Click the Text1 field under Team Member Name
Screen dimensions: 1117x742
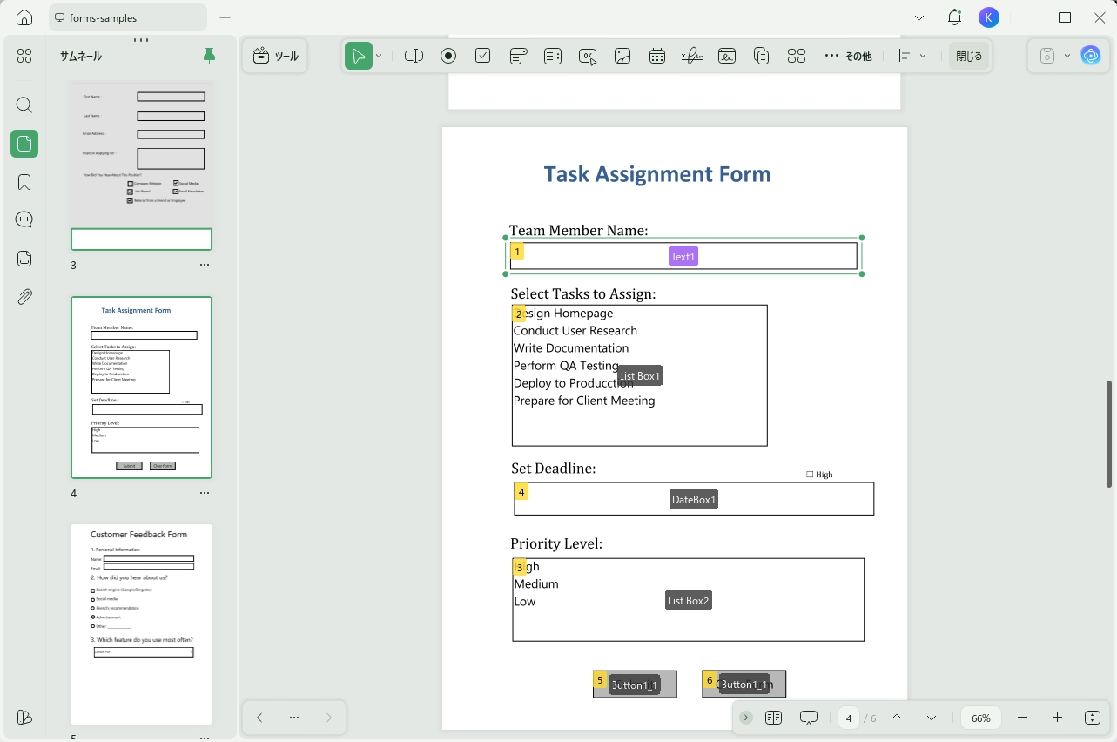point(683,256)
